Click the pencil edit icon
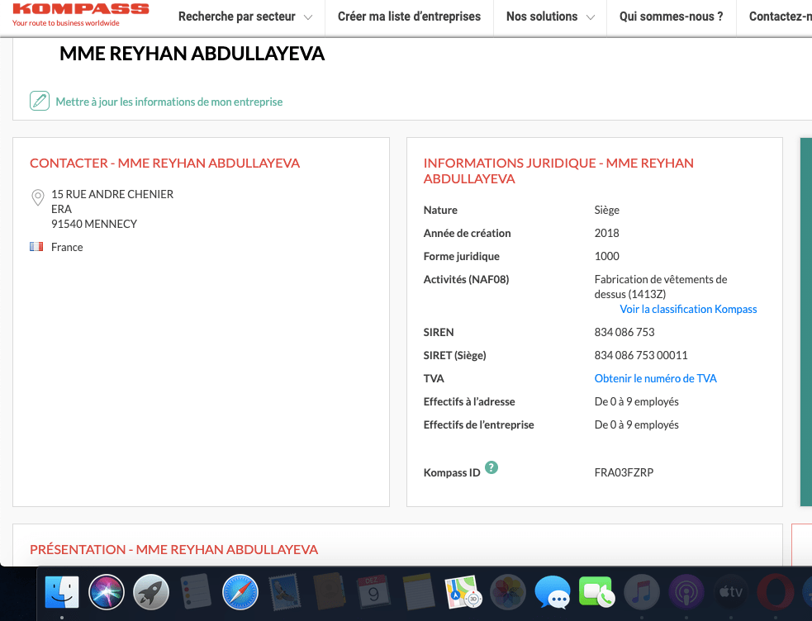The width and height of the screenshot is (812, 621). [40, 102]
